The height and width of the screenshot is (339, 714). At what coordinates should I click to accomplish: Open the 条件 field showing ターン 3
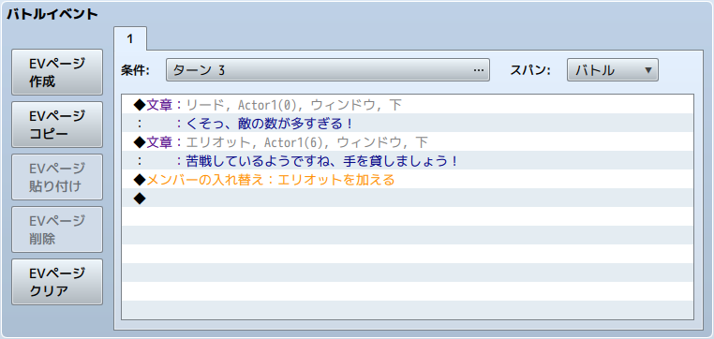pyautogui.click(x=327, y=70)
